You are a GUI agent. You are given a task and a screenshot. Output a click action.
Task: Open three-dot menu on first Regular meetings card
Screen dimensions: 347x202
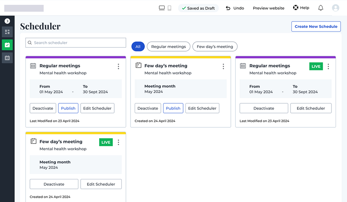[x=118, y=66]
